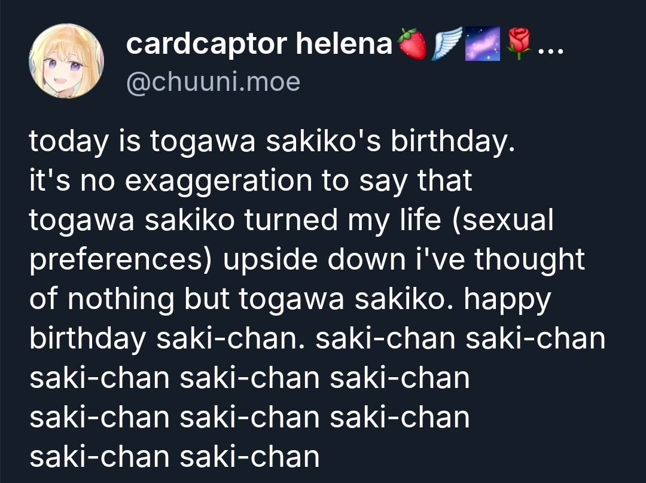This screenshot has width=646, height=483.
Task: Click the milky way galaxy emoji
Action: point(483,44)
